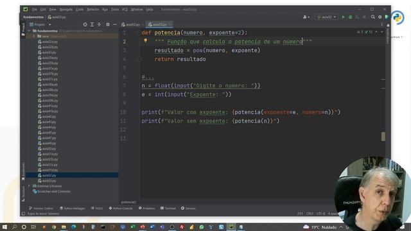This screenshot has width=411, height=231.
Task: Open the View menu
Action: [53, 10]
